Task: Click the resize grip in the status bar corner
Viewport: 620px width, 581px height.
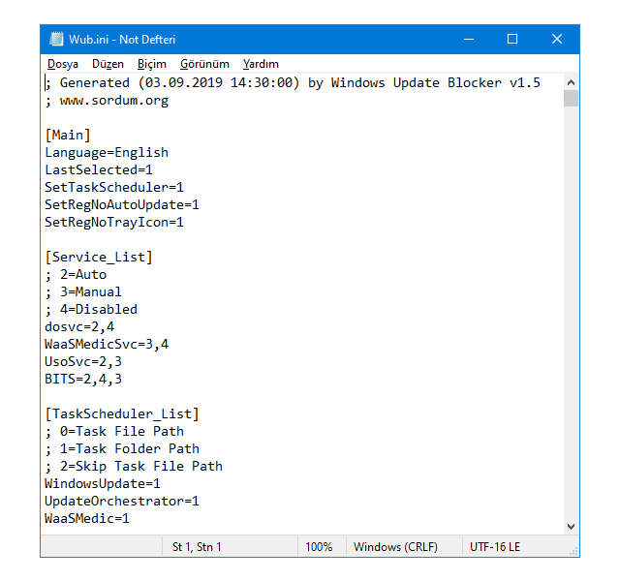Action: point(573,551)
